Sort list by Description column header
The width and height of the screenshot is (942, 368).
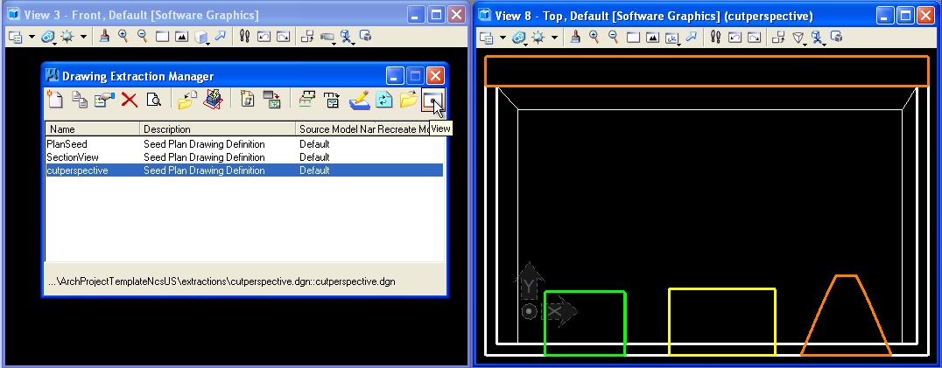pos(218,128)
